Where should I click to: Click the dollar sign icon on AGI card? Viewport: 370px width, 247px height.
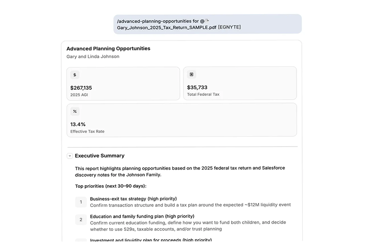coord(75,75)
